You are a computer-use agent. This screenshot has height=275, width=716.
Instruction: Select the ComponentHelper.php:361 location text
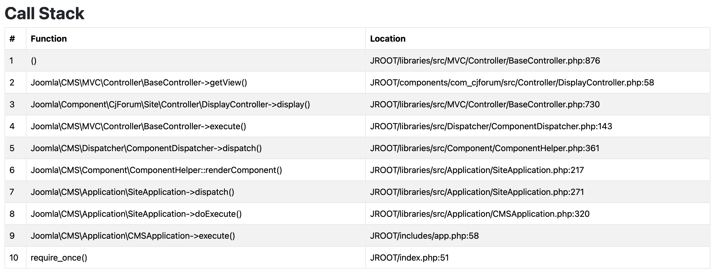(484, 148)
